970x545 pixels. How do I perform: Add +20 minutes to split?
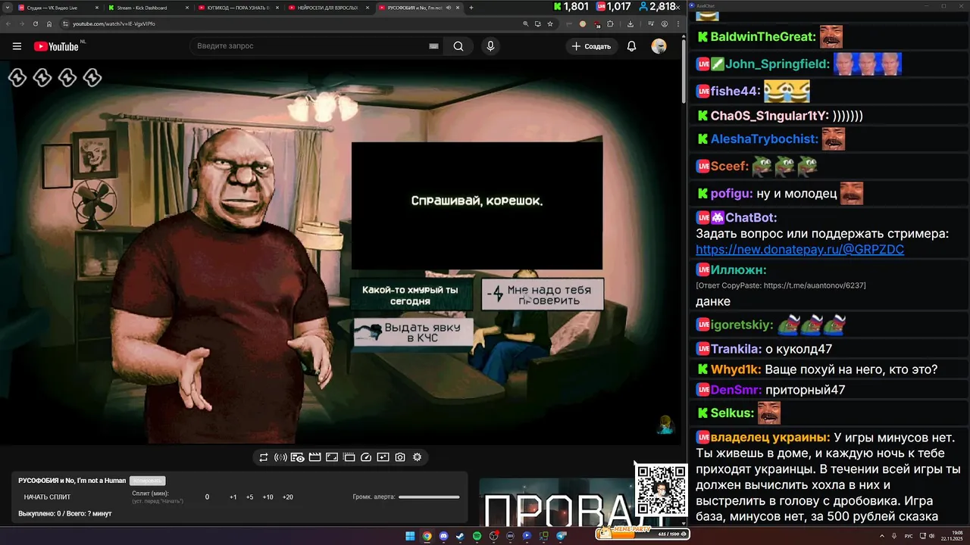pos(287,497)
